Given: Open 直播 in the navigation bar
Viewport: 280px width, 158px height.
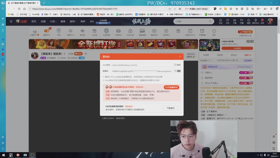Looking at the screenshot, I should (x=43, y=21).
